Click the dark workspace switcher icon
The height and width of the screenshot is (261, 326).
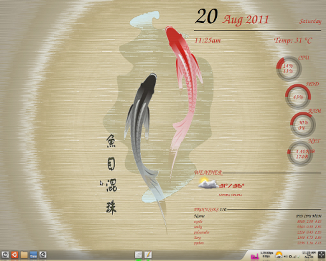(322, 255)
